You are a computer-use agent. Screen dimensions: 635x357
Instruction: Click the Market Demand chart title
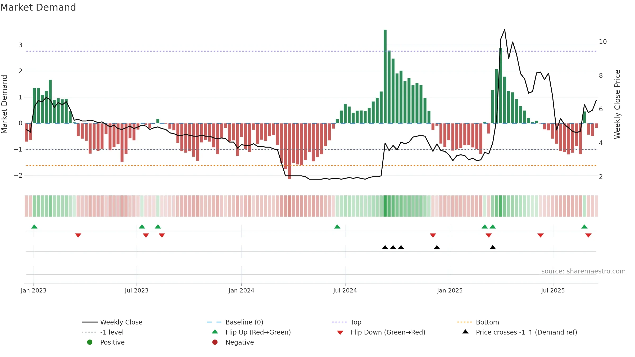coord(38,7)
